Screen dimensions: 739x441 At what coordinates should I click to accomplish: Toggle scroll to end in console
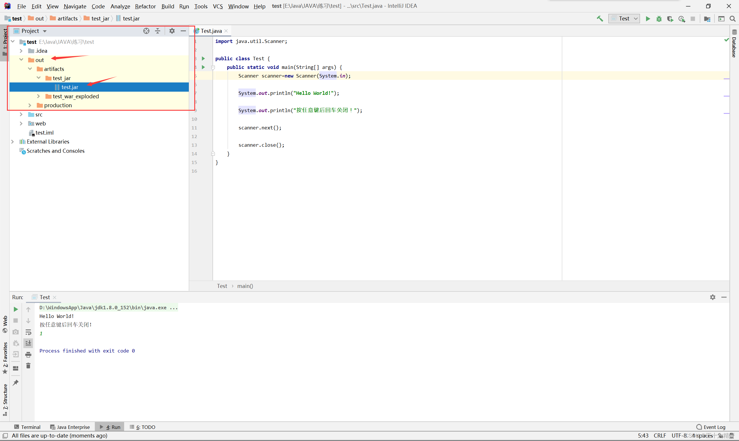point(28,343)
